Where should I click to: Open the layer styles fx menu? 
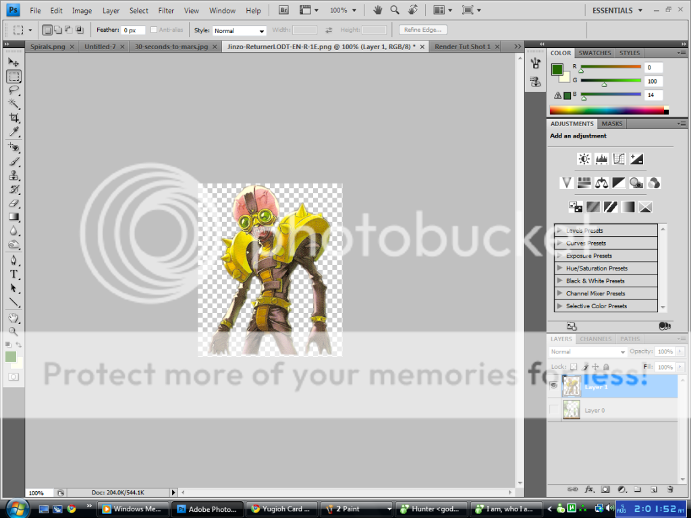point(588,490)
